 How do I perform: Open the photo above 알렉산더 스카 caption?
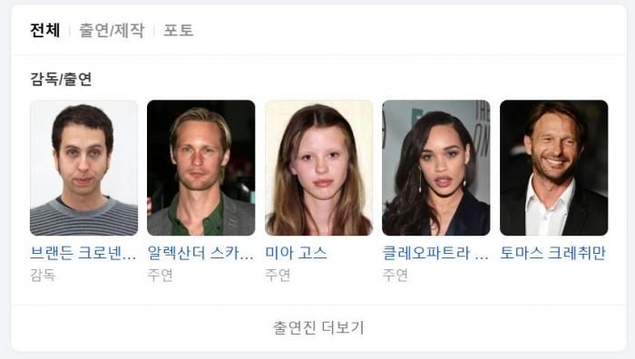(x=200, y=168)
